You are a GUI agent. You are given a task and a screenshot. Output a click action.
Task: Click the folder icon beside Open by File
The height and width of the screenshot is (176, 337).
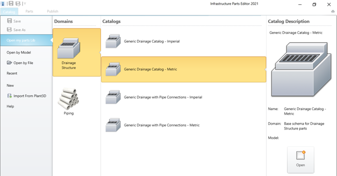pyautogui.click(x=9, y=62)
